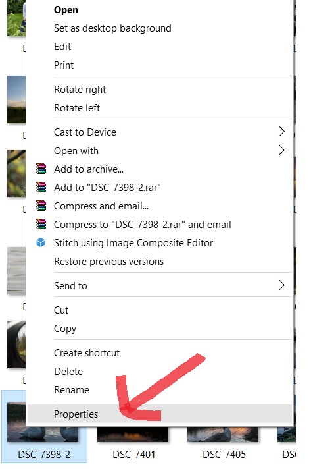Select Set as desktop background
Viewport: 311px width, 473px height.
(112, 28)
